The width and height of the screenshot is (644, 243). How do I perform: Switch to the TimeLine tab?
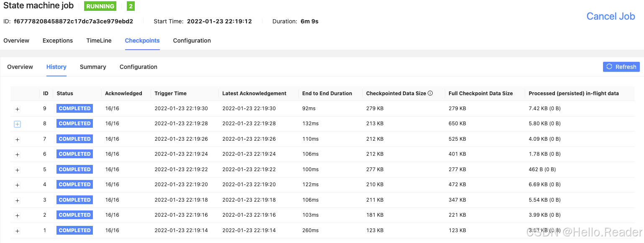pyautogui.click(x=98, y=40)
